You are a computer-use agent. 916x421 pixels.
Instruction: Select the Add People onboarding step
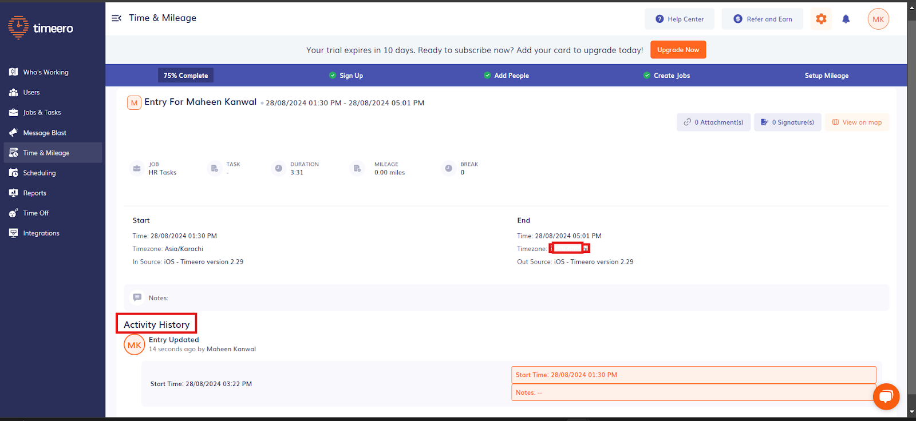(506, 76)
